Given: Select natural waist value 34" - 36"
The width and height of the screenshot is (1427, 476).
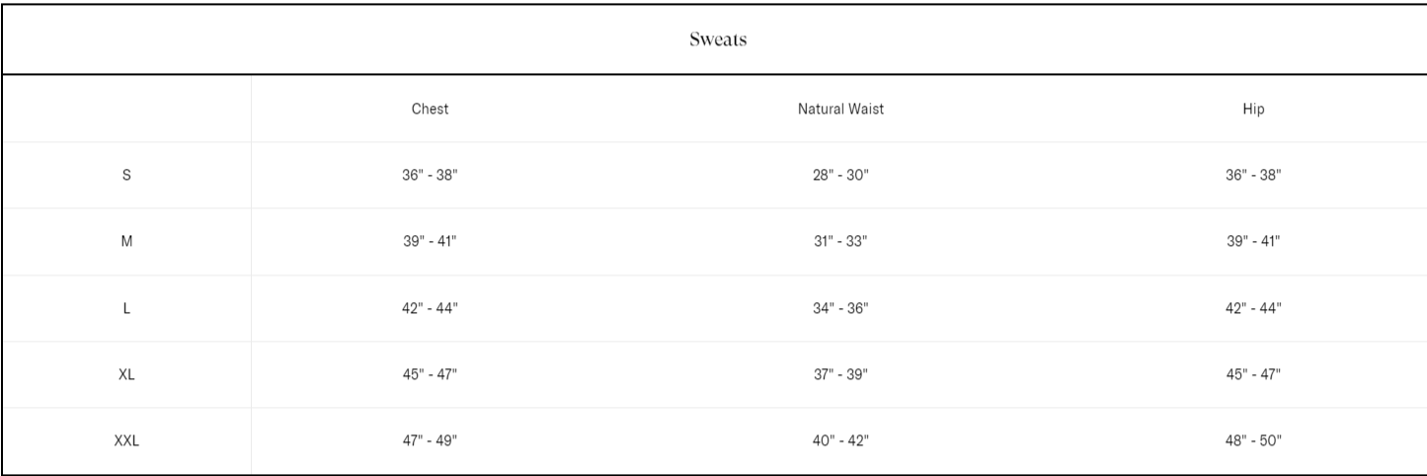Looking at the screenshot, I should 840,308.
